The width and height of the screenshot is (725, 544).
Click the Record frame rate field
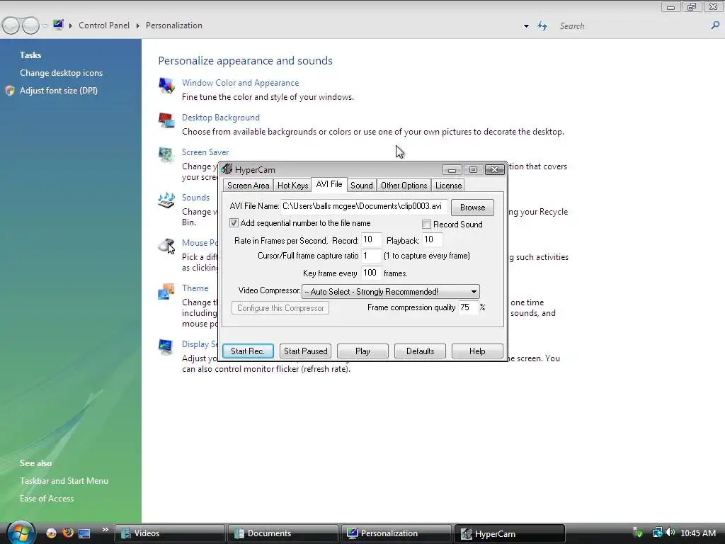tap(371, 239)
